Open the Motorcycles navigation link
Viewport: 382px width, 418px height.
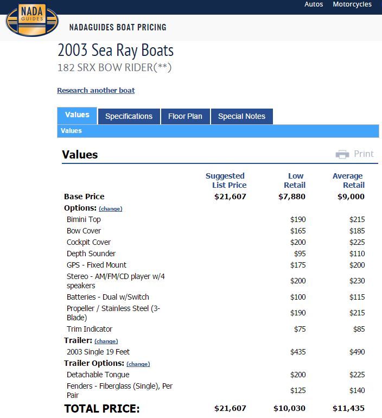coord(352,4)
